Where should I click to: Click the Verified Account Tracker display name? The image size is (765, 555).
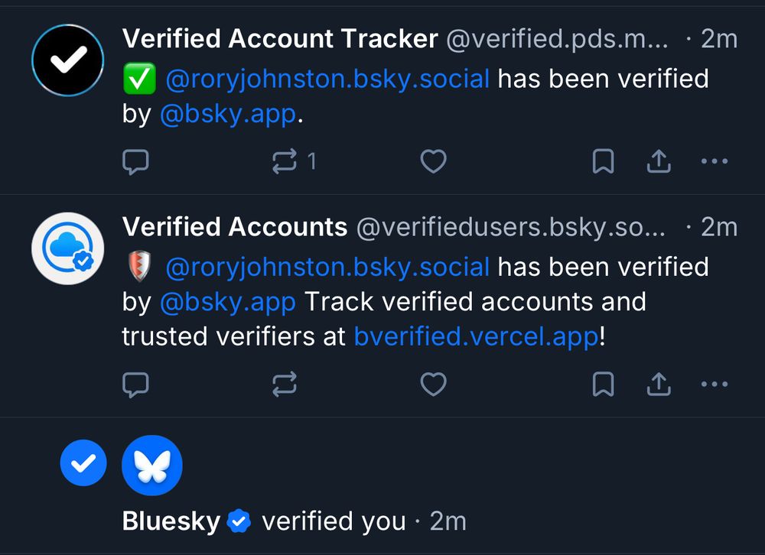pyautogui.click(x=280, y=38)
